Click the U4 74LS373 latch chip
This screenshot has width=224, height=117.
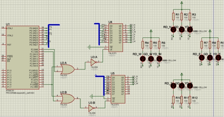coord(116,38)
